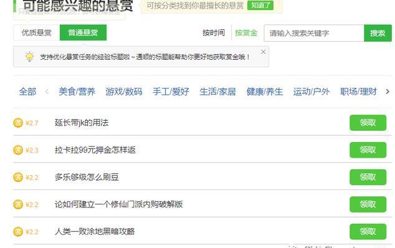Focus the search keyword input field

pos(314,33)
